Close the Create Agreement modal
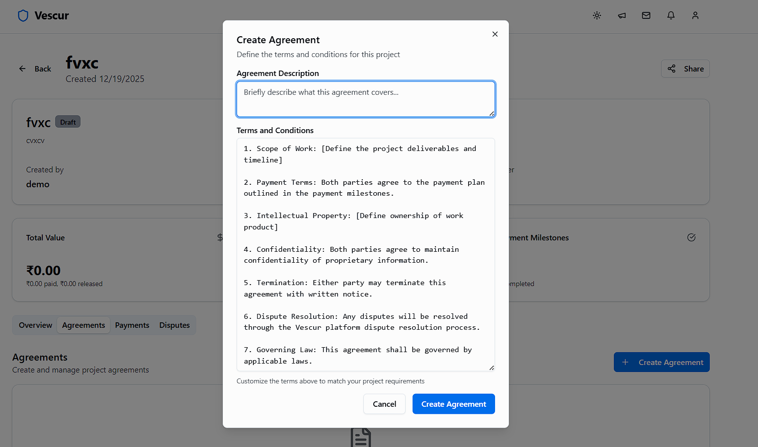 495,34
